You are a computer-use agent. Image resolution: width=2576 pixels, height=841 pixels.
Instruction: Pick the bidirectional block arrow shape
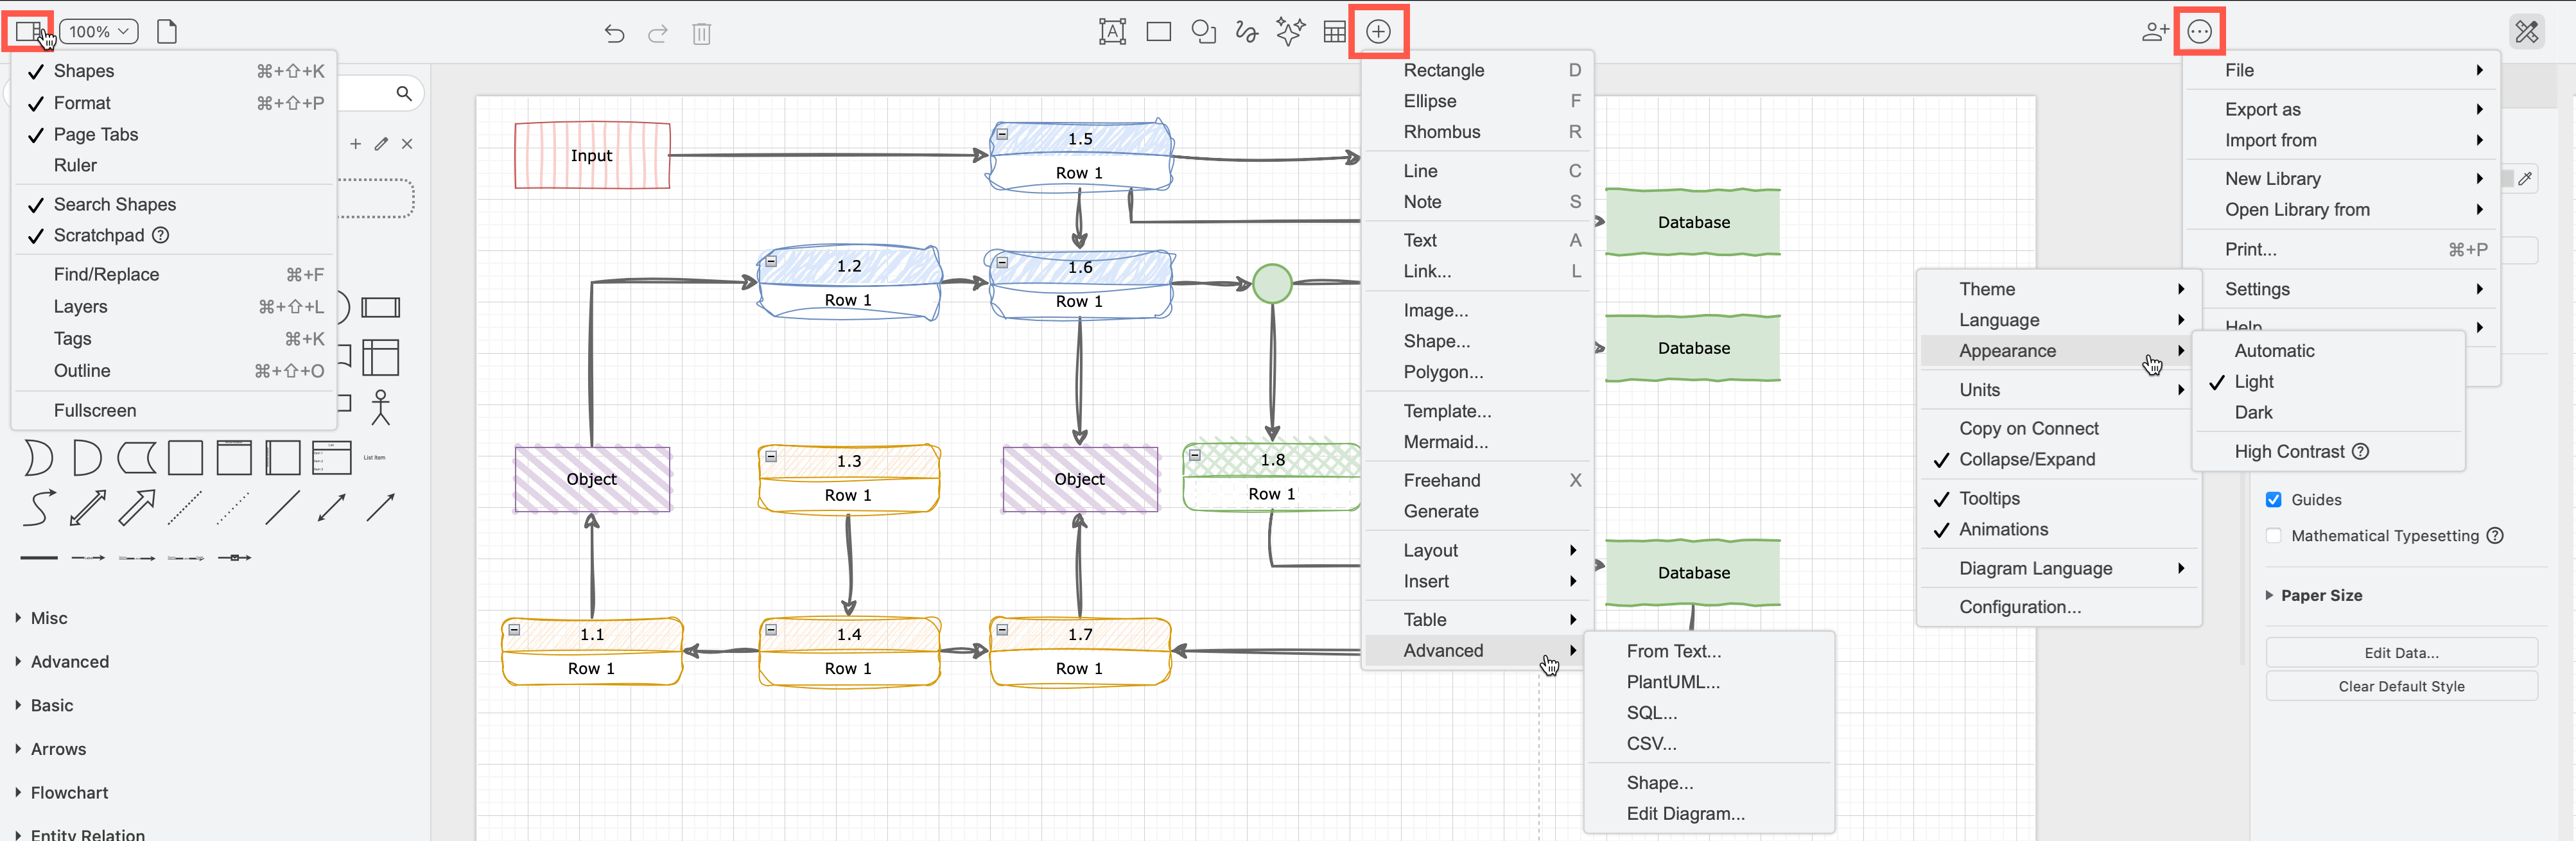click(x=88, y=507)
